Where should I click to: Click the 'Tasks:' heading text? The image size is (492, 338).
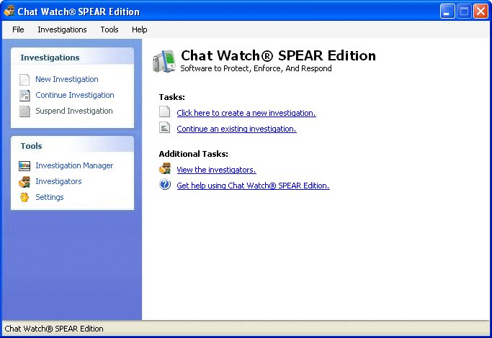[x=172, y=97]
